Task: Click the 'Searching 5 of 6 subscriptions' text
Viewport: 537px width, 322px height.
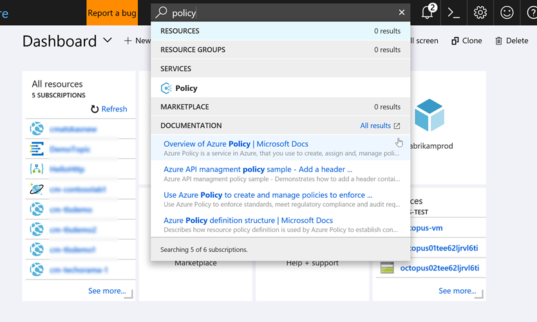Action: coord(203,250)
